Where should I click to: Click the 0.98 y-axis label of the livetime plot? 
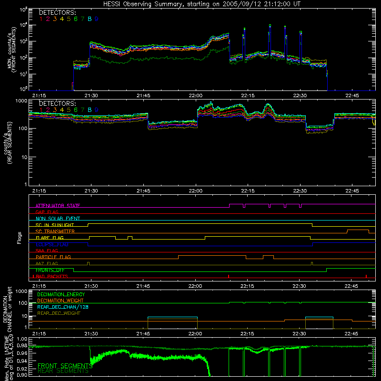pyautogui.click(x=22, y=345)
